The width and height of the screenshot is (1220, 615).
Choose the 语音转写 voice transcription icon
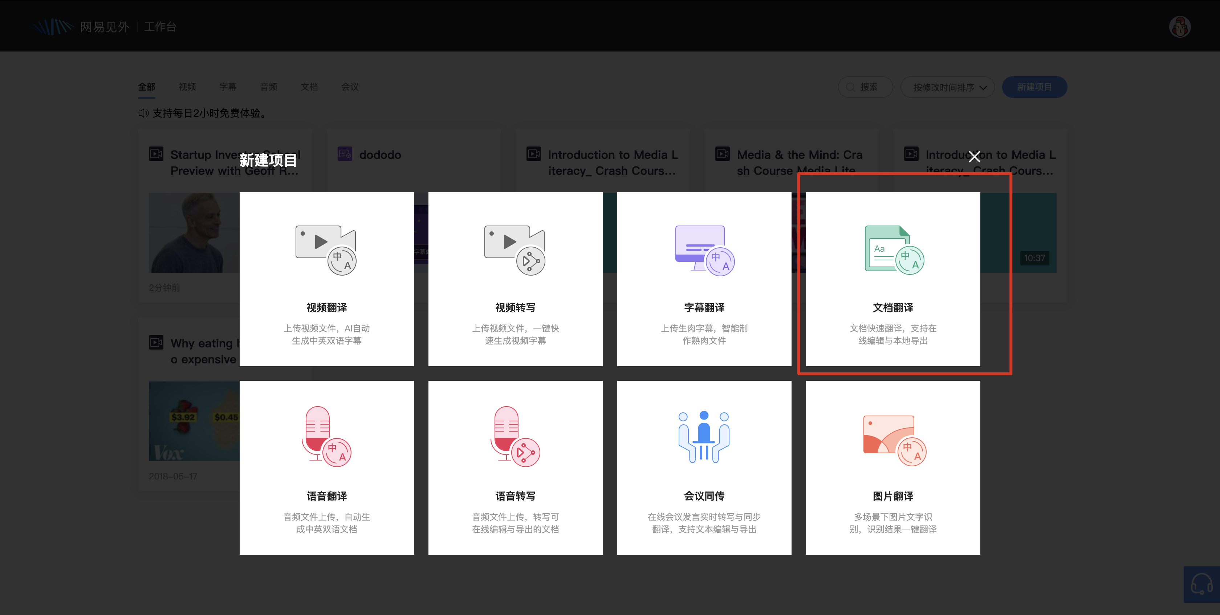pos(515,436)
